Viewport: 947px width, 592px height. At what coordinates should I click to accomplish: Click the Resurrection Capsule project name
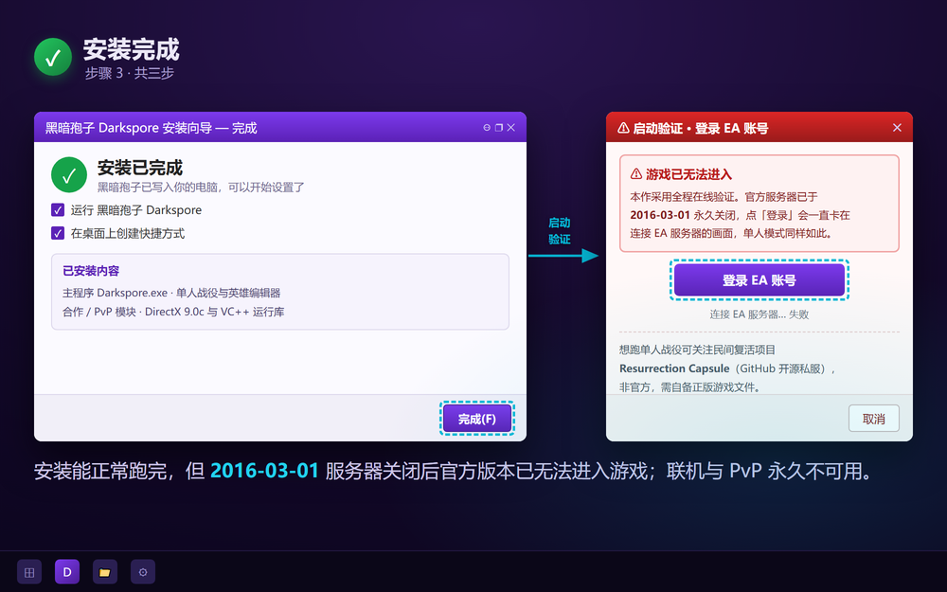674,368
